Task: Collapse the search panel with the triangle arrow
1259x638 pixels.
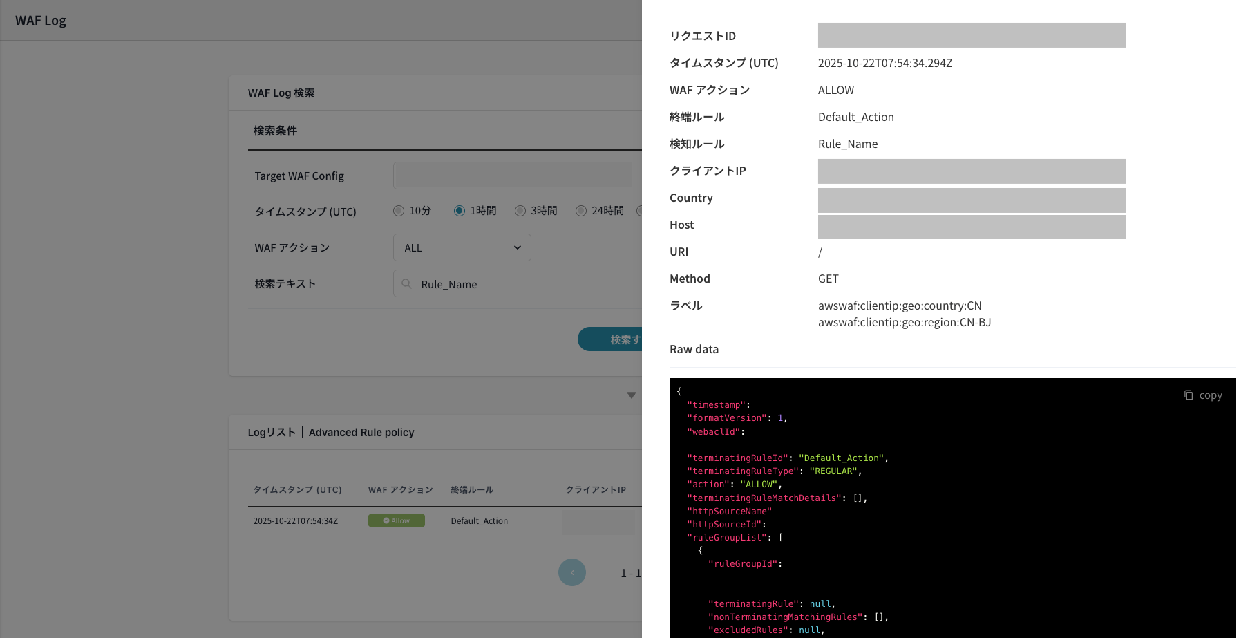Action: [x=631, y=395]
